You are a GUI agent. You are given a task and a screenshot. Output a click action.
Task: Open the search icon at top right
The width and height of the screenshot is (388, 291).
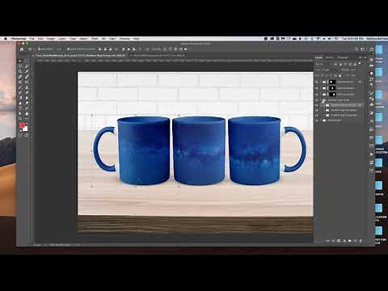click(x=356, y=49)
